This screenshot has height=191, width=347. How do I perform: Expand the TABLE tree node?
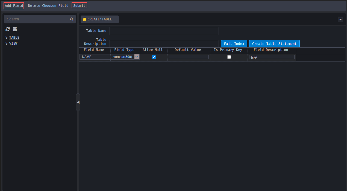[7, 38]
